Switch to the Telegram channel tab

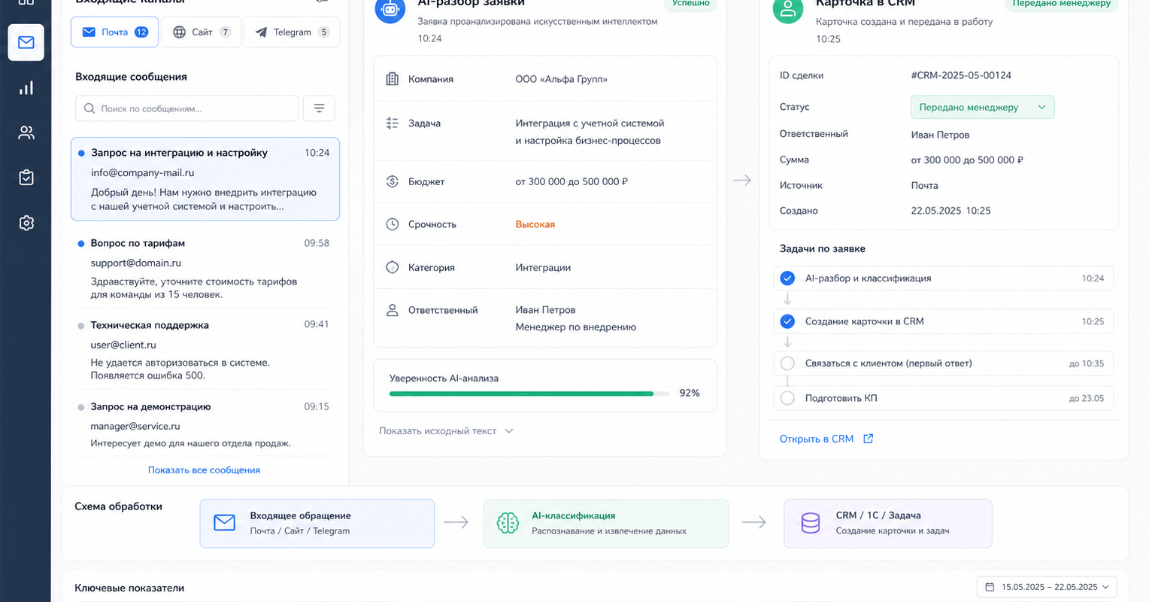[x=292, y=32]
